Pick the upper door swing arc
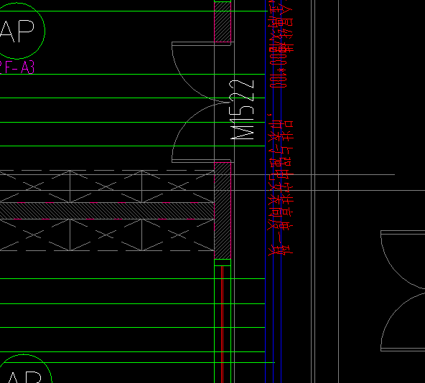Image resolution: width=425 pixels, height=383 pixels. pos(193,72)
